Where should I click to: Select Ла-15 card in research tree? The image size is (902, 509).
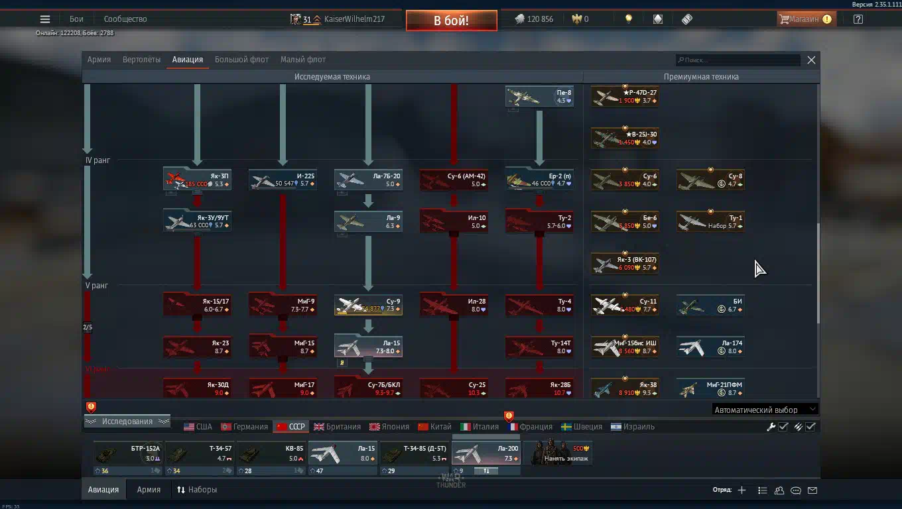coord(368,347)
